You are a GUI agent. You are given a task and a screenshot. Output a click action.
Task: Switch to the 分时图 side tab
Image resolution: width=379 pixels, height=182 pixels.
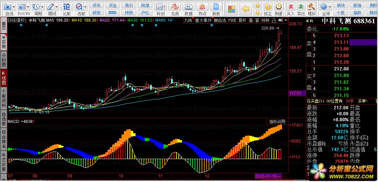(x=4, y=60)
